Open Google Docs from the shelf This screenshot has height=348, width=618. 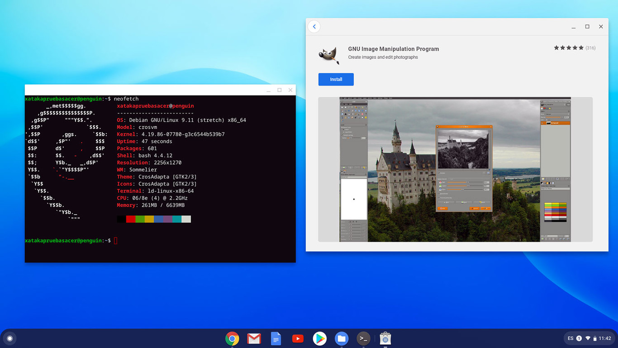tap(276, 338)
